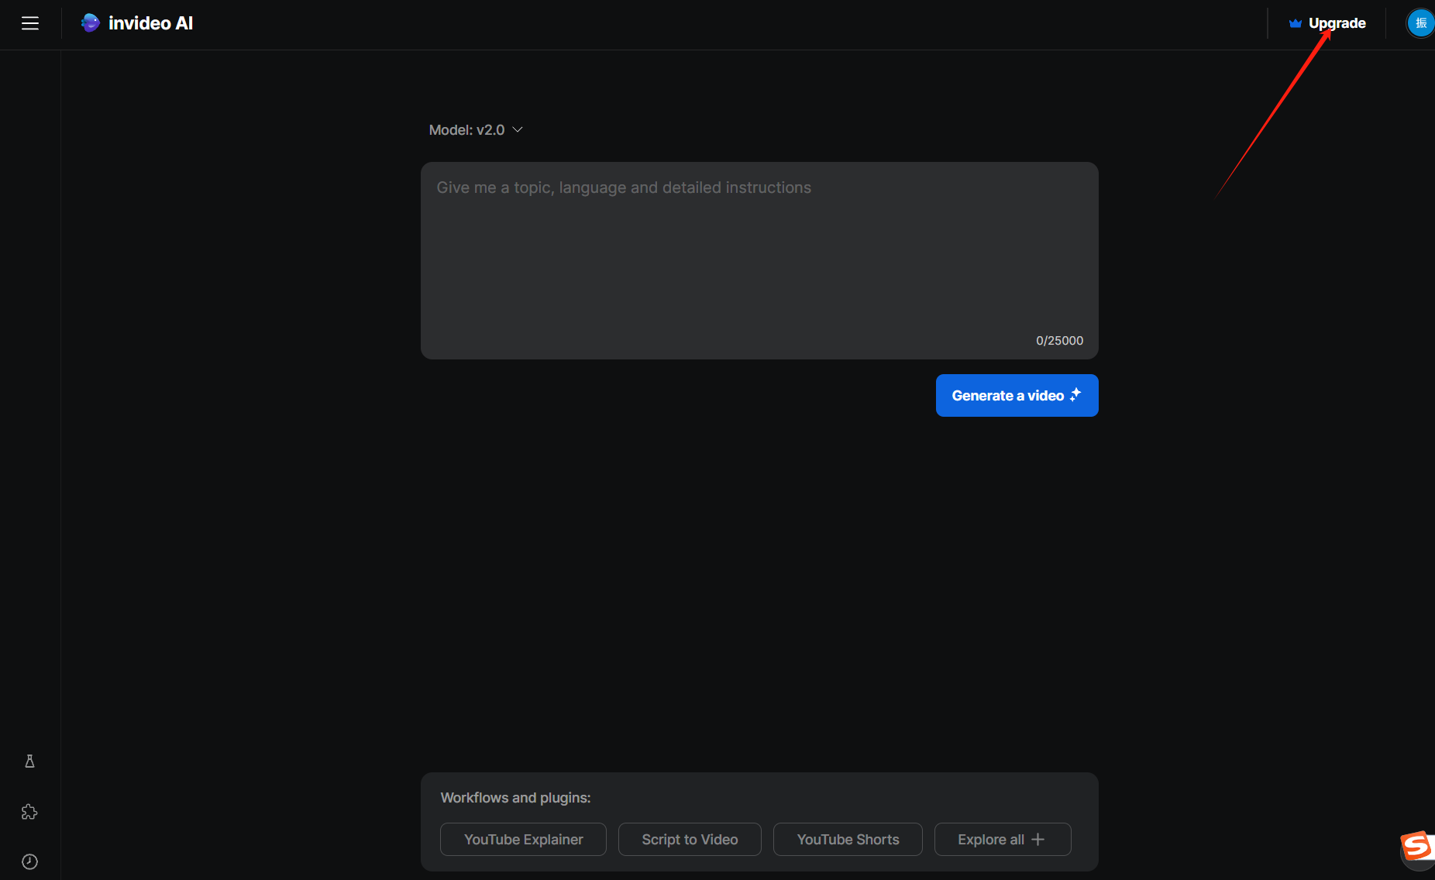Open the hamburger menu
The height and width of the screenshot is (880, 1435).
tap(30, 23)
